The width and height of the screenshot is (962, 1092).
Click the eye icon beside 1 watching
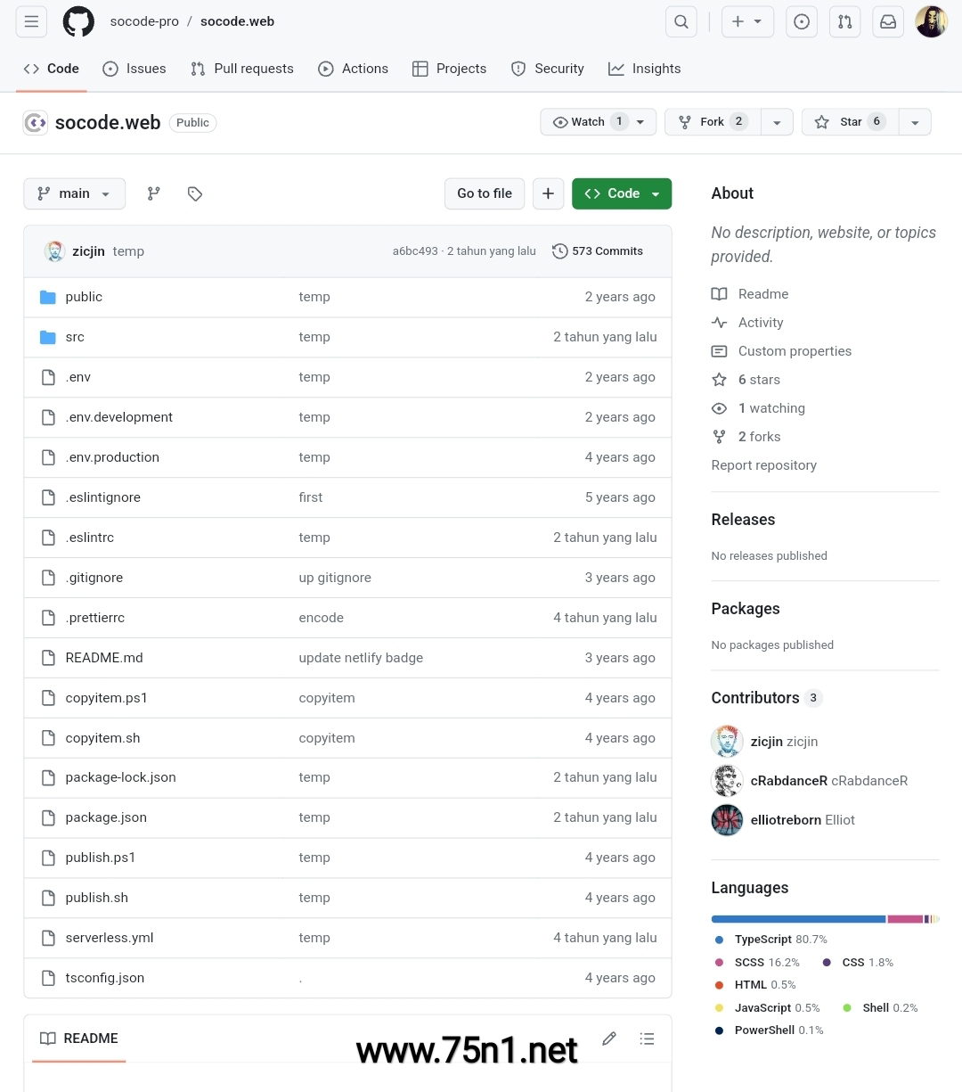coord(719,408)
